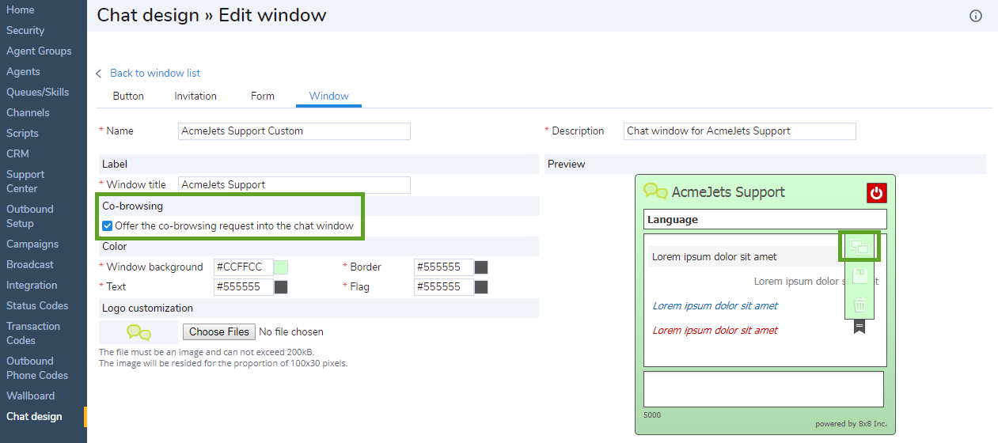Click the Choose Files button

point(218,332)
